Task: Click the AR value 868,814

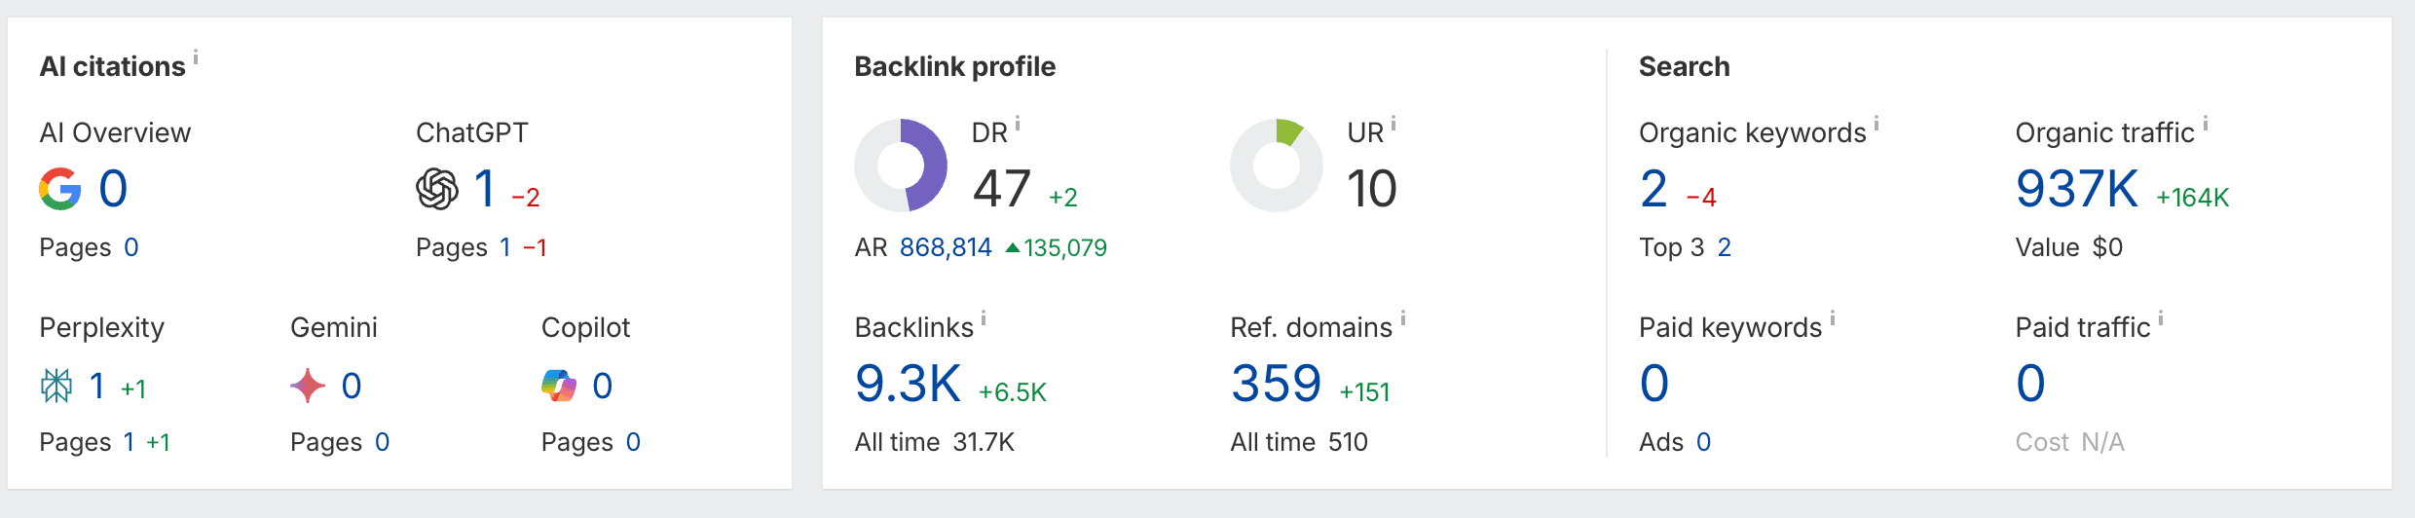Action: tap(946, 248)
